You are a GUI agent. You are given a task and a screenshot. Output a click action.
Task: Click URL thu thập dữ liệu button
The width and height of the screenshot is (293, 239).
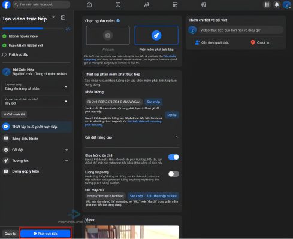click(162, 196)
